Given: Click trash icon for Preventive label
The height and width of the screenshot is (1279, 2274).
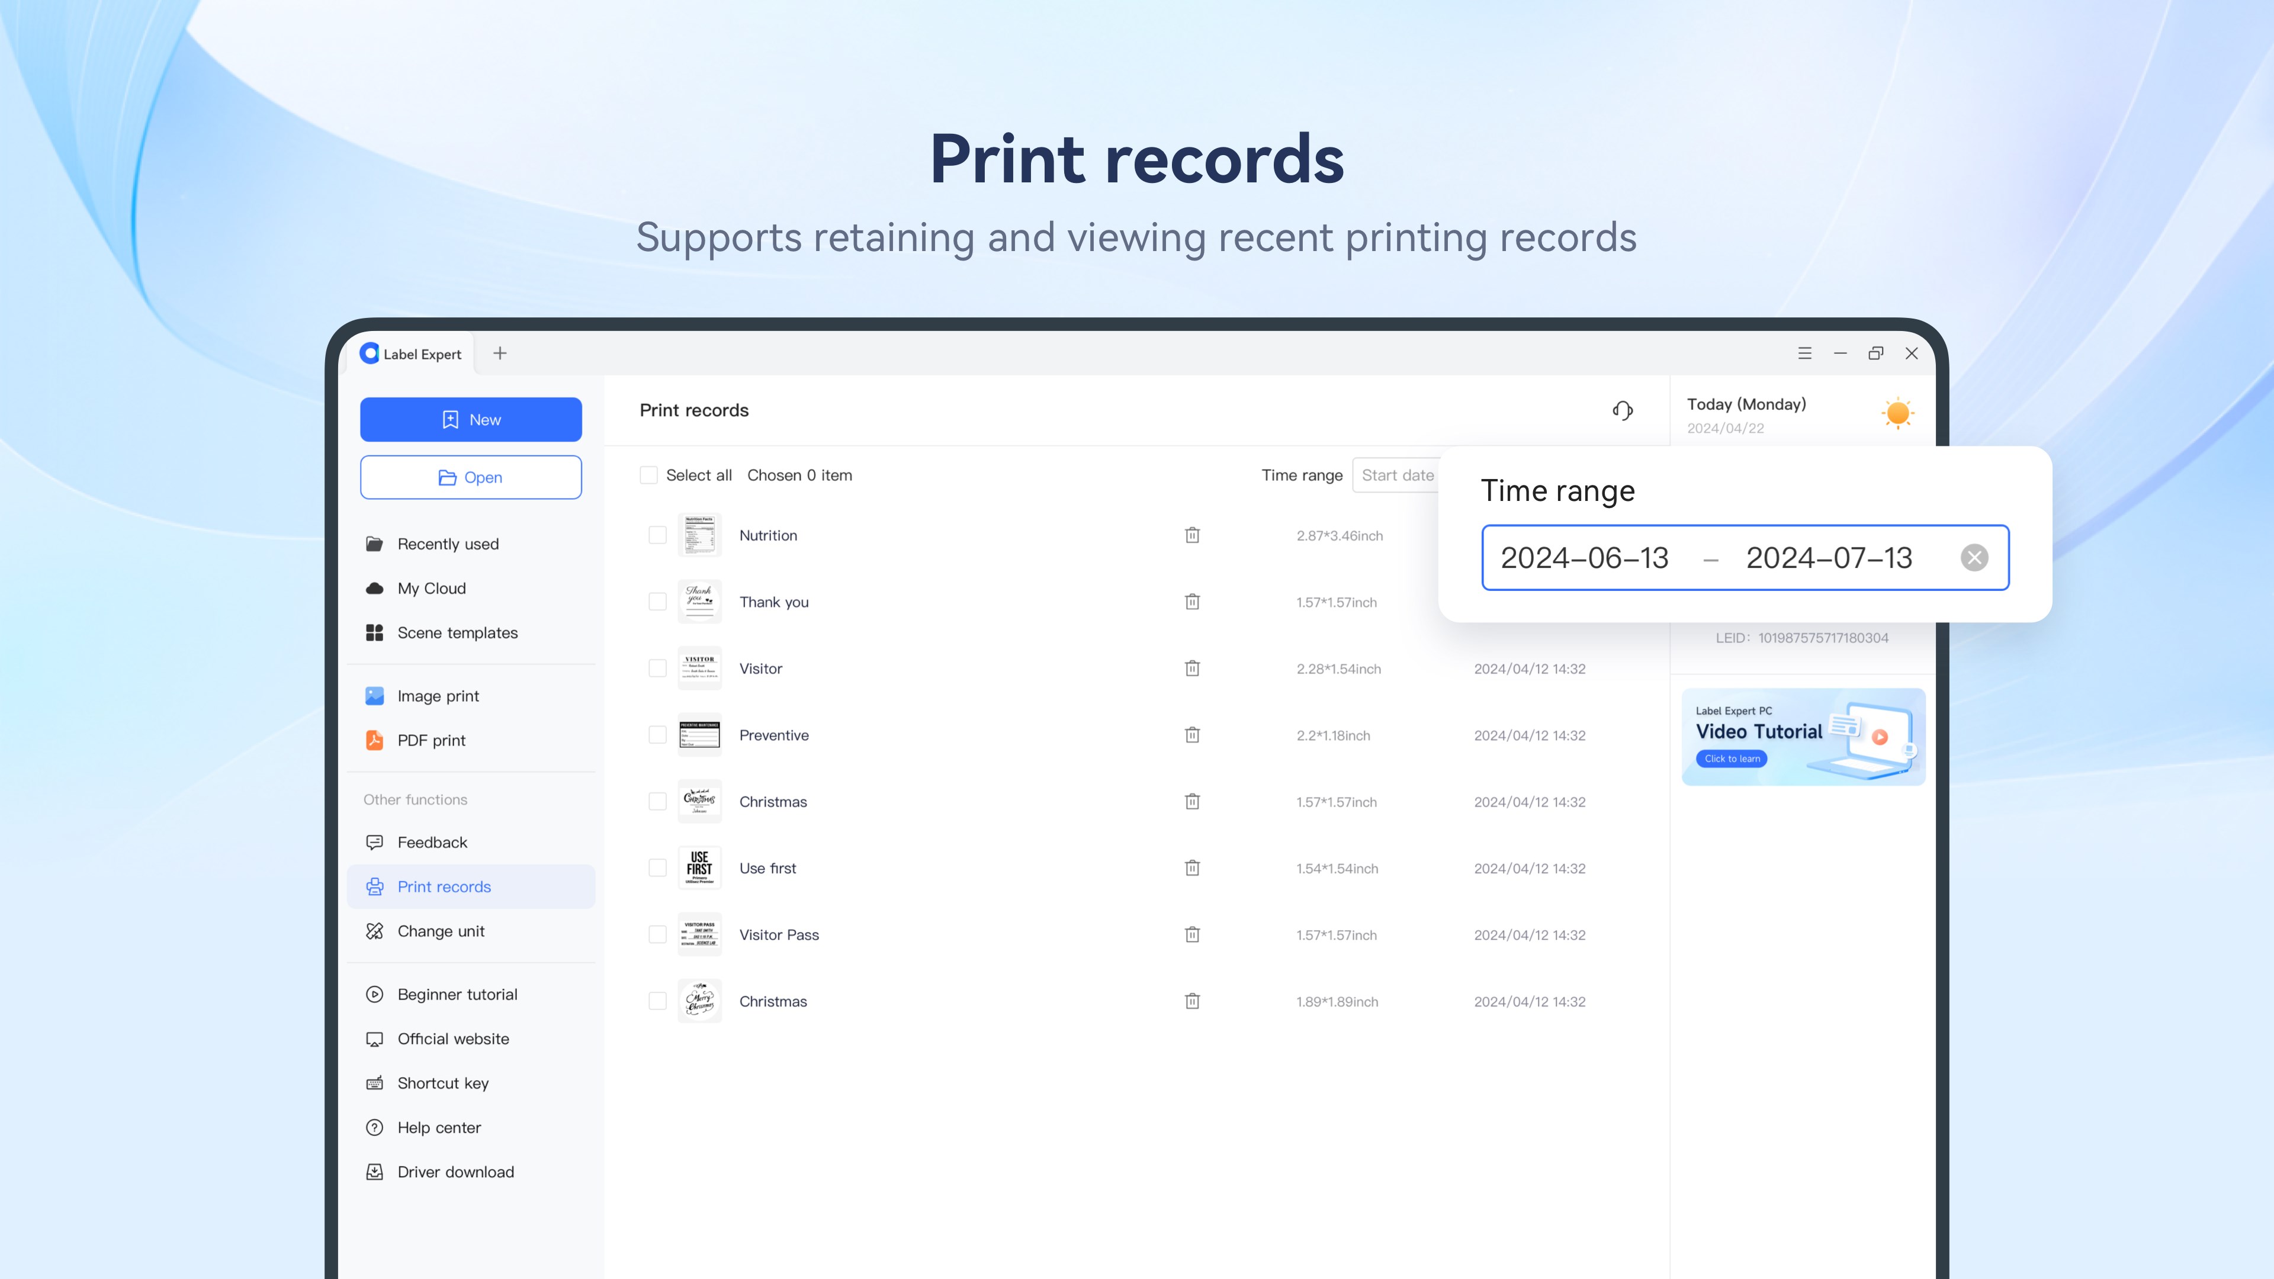Looking at the screenshot, I should click(x=1191, y=734).
